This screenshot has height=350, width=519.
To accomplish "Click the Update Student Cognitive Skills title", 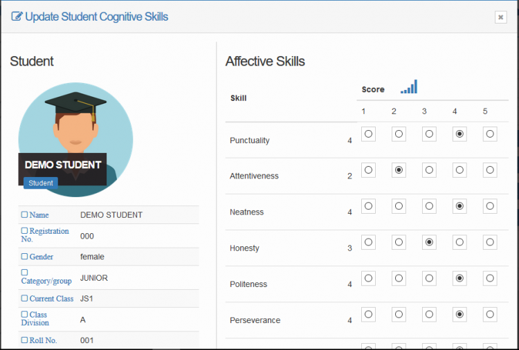I will pos(96,17).
